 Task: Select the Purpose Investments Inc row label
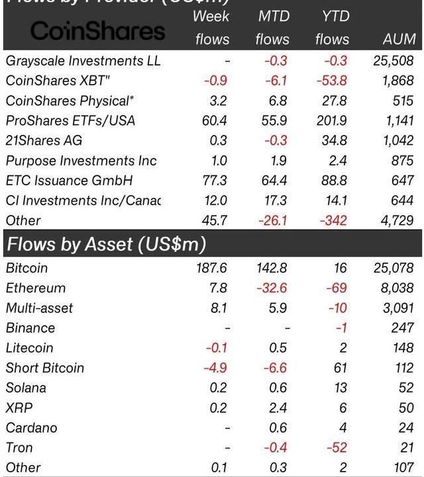[x=81, y=160]
